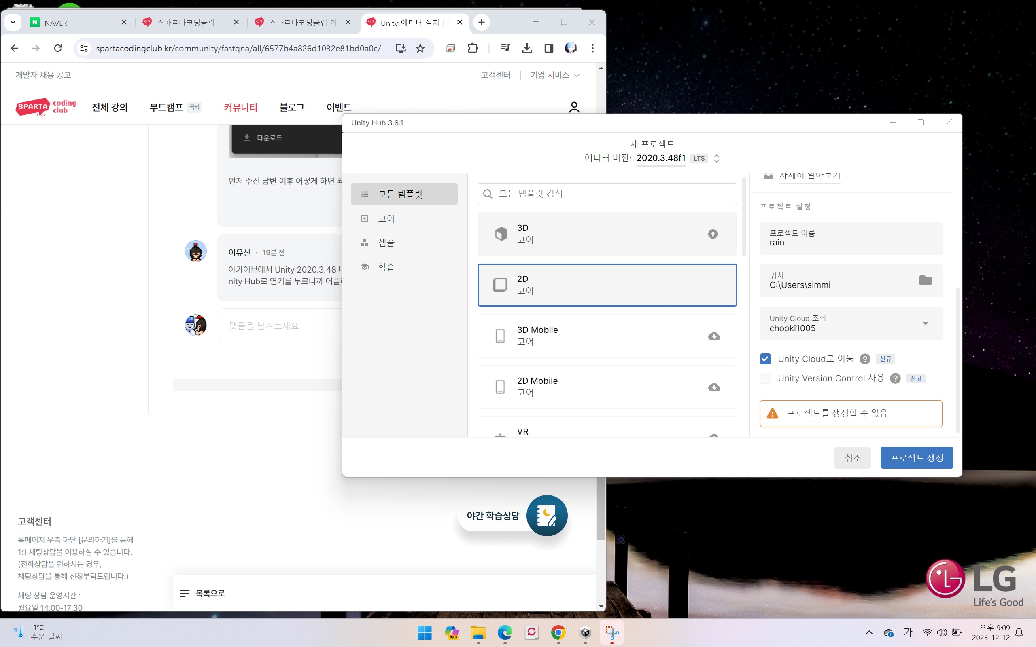Open the 고객센터 link in the top bar
Screen dimensions: 1036x647
(495, 75)
